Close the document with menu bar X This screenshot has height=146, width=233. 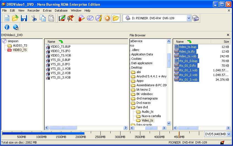point(229,10)
